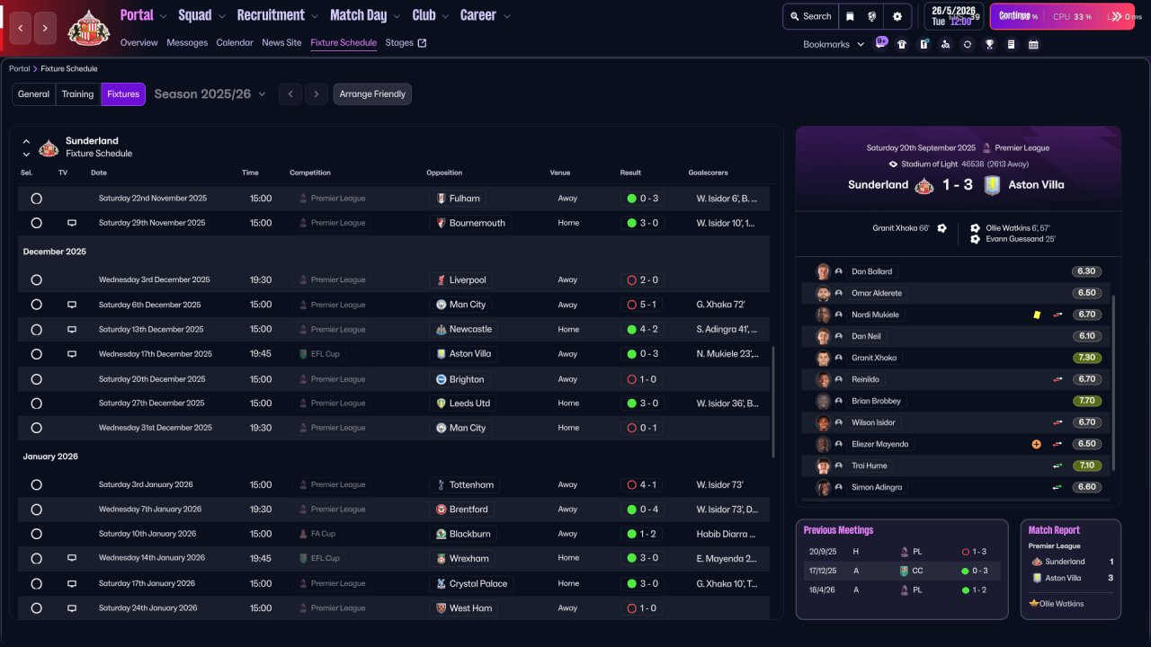Click the player ratings list scrollbar
Image resolution: width=1151 pixels, height=647 pixels.
(1113, 384)
